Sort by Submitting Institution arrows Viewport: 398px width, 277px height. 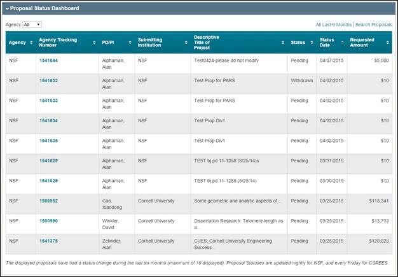(186, 43)
